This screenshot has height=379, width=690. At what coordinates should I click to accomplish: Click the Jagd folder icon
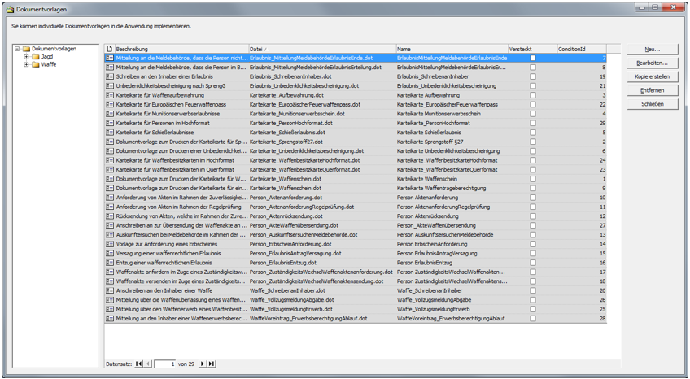click(x=35, y=57)
